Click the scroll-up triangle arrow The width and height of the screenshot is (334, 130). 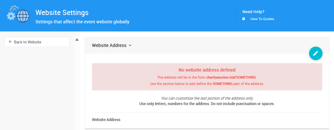coord(77,40)
